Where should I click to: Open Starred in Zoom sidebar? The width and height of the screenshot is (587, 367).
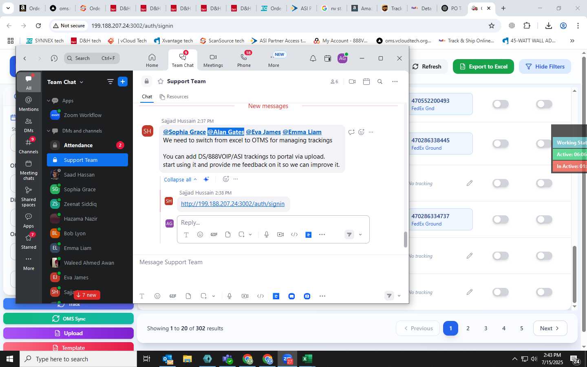pyautogui.click(x=29, y=242)
